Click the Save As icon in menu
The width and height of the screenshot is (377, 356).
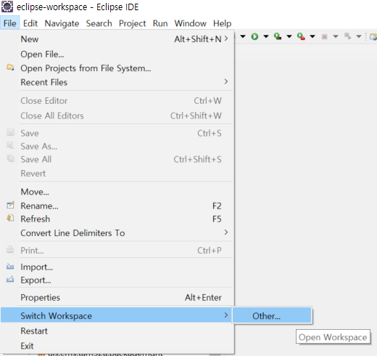pos(10,145)
